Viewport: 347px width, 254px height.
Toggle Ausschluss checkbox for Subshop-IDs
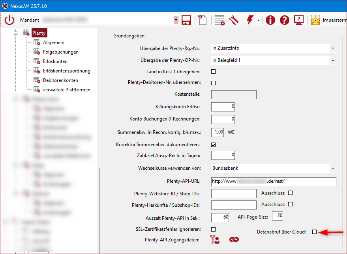(x=290, y=204)
